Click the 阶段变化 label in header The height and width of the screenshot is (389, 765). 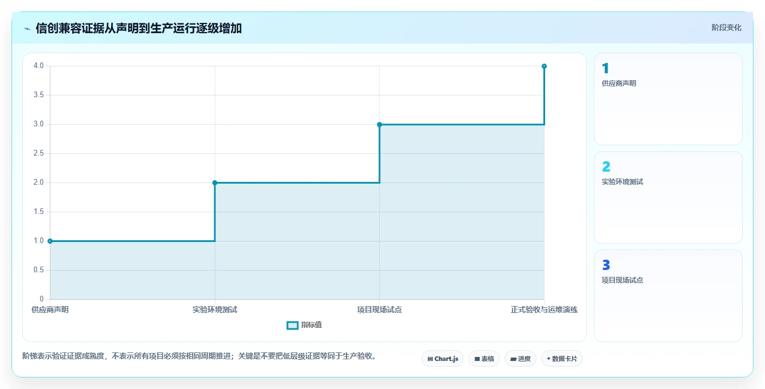click(x=726, y=27)
